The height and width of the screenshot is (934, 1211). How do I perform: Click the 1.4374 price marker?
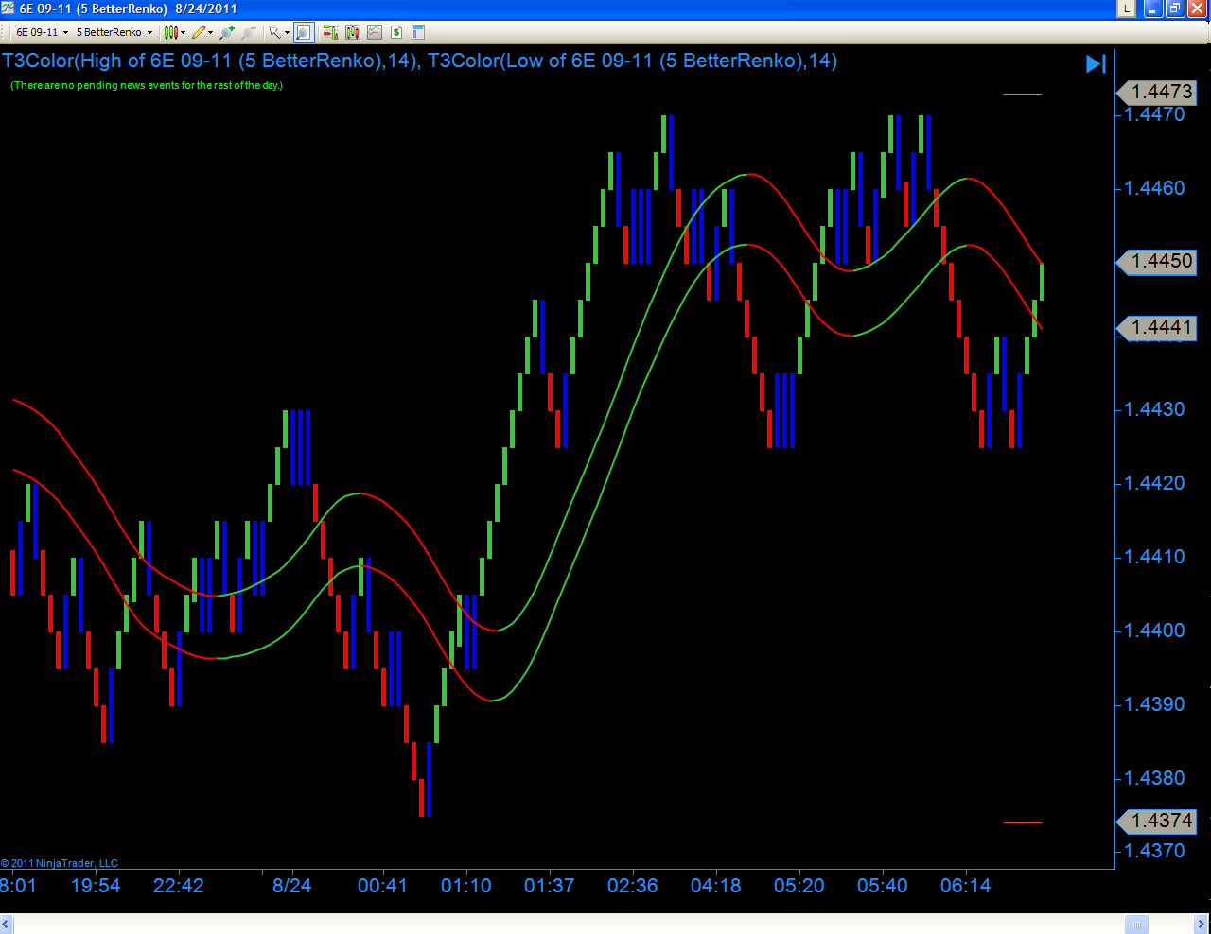coord(1156,821)
